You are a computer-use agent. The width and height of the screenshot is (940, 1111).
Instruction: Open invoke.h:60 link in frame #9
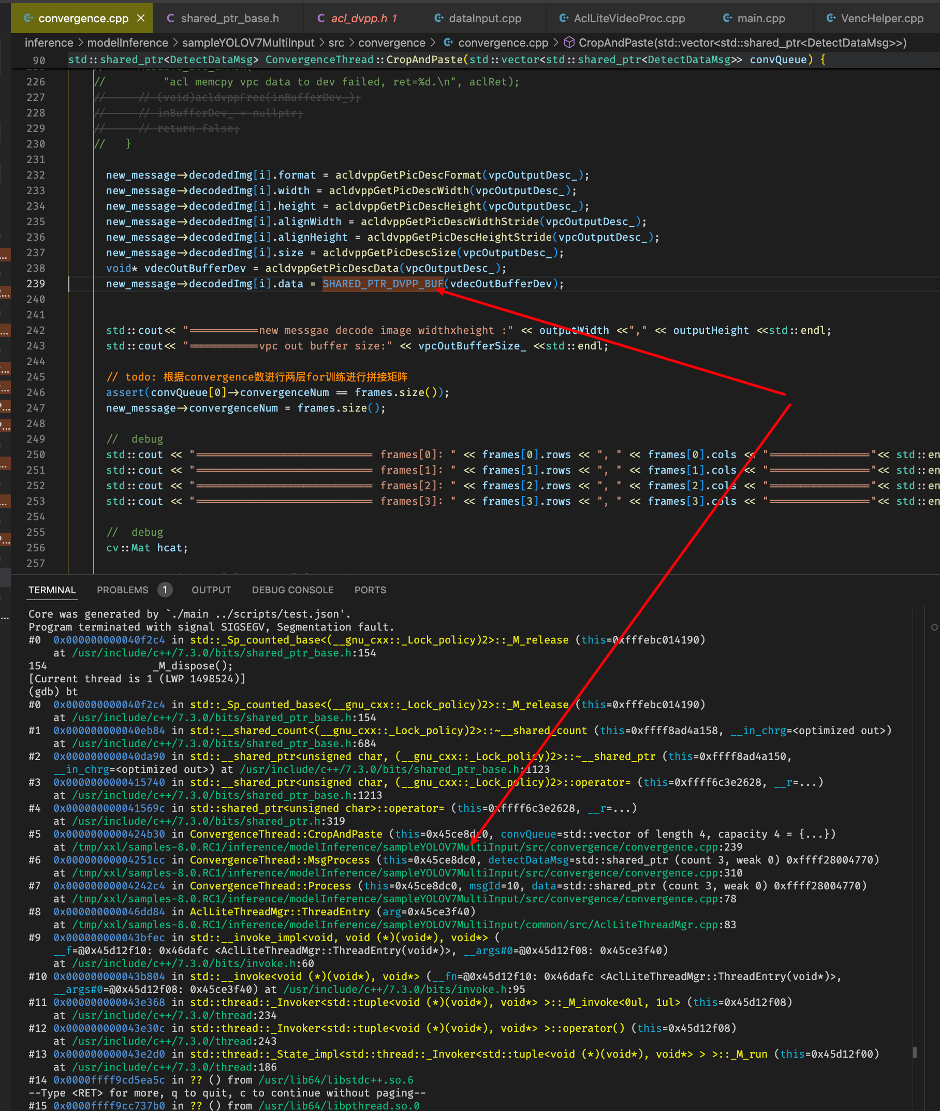point(193,963)
